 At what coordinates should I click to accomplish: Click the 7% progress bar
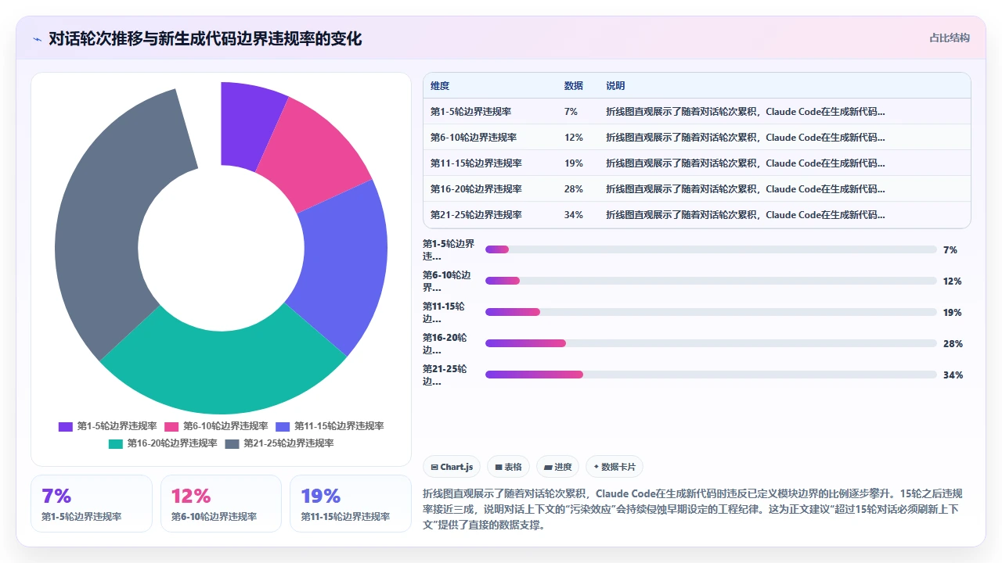(711, 249)
